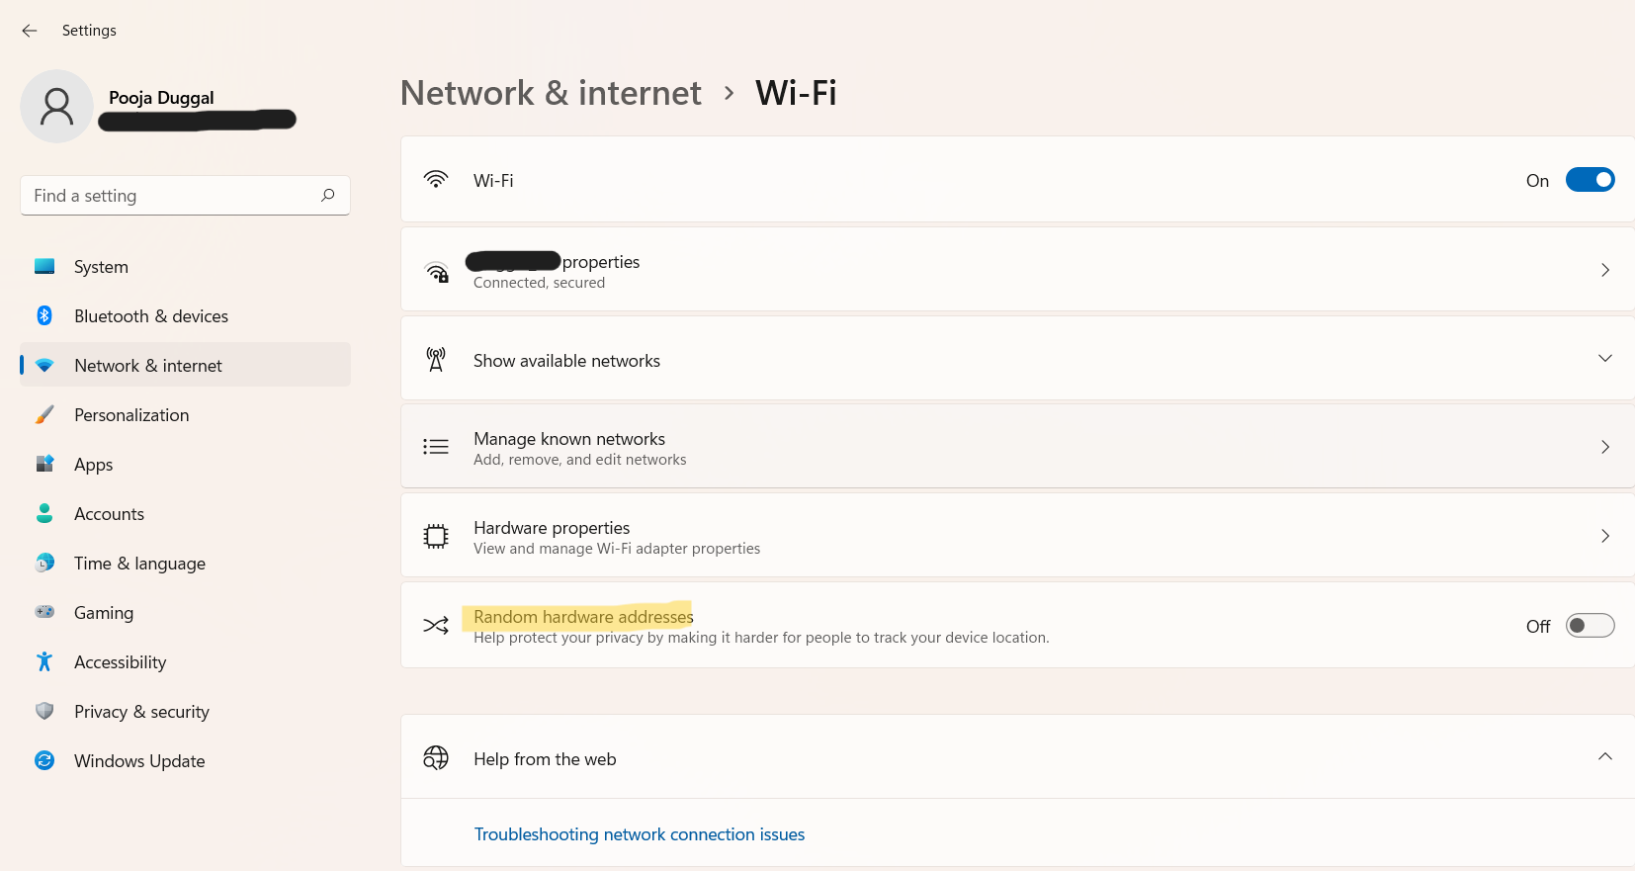
Task: Click the Bluetooth & devices icon
Action: tap(44, 315)
